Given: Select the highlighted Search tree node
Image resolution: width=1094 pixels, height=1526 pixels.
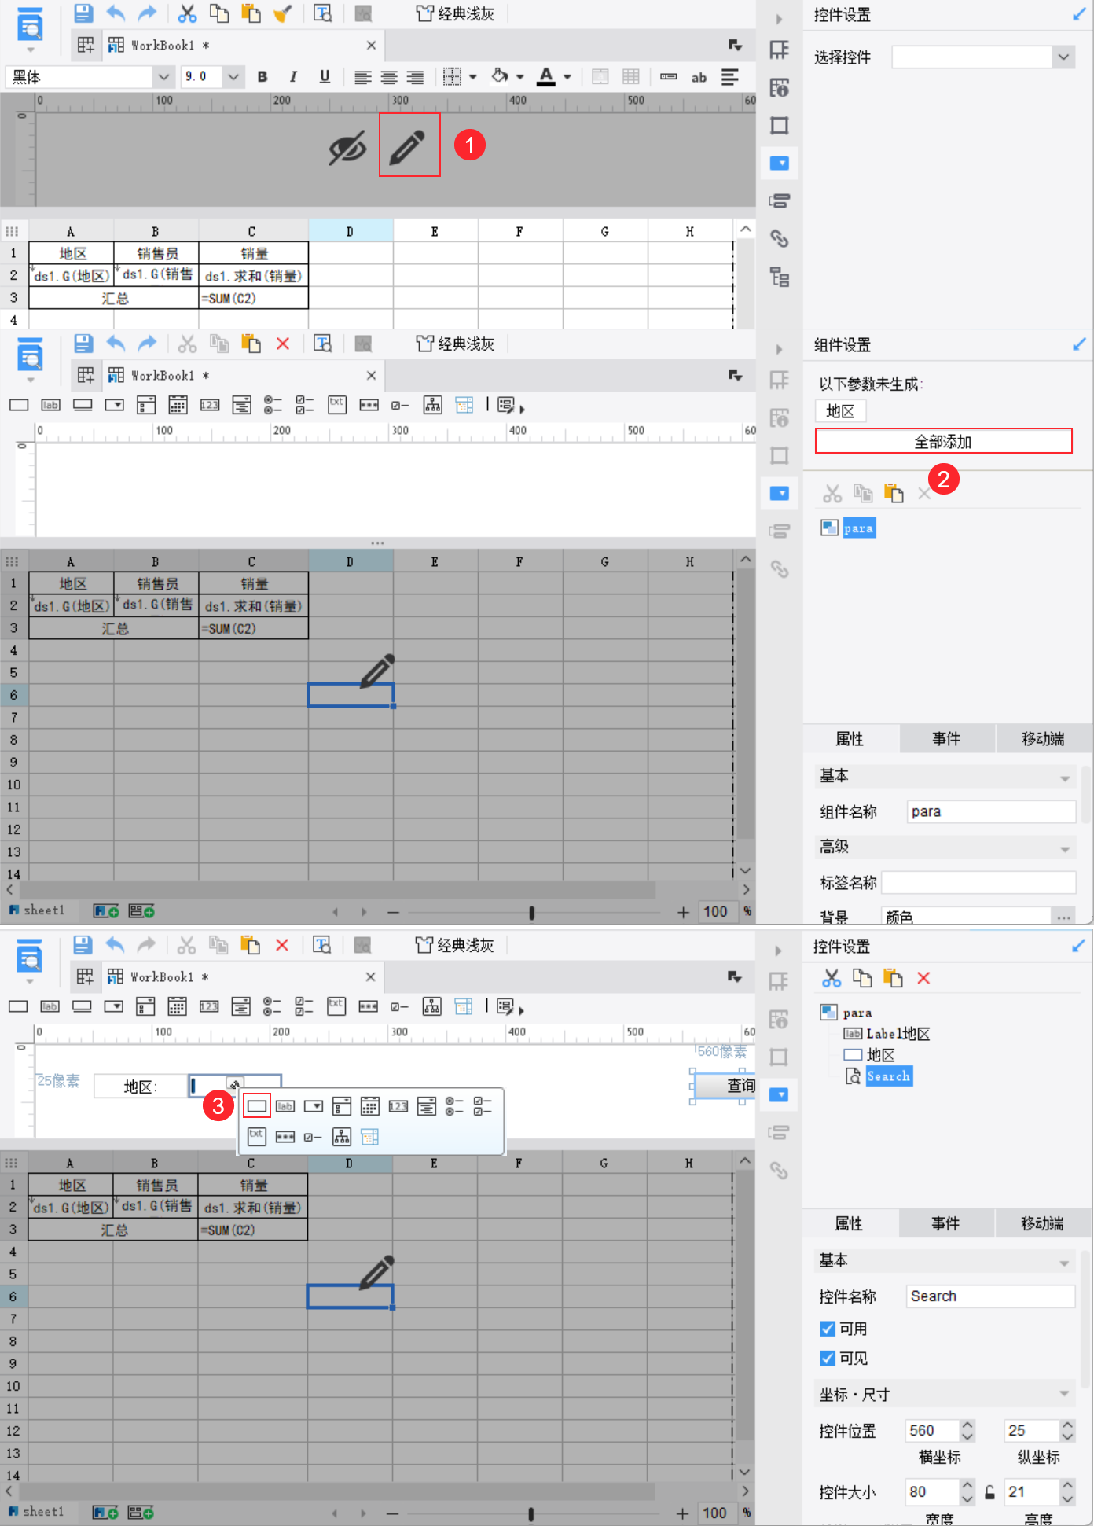Looking at the screenshot, I should 888,1076.
